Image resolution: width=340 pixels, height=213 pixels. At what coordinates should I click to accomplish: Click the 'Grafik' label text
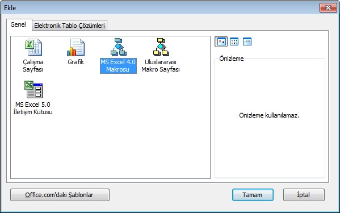pos(75,62)
